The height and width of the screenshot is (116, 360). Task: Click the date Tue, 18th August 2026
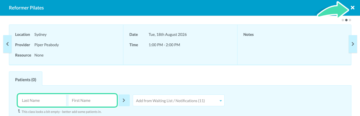pos(168,35)
